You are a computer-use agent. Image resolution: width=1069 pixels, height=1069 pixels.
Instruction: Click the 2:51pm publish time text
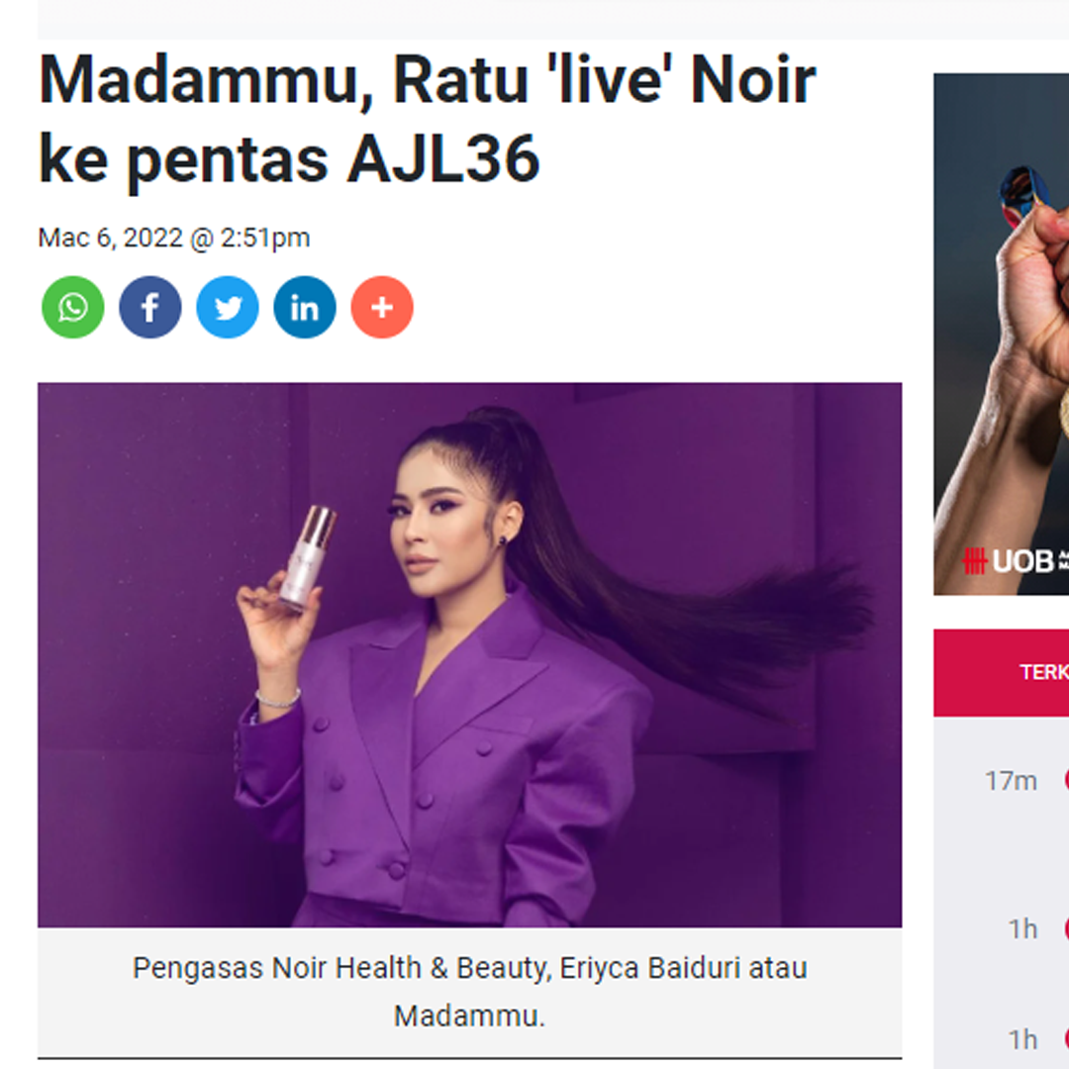(264, 238)
